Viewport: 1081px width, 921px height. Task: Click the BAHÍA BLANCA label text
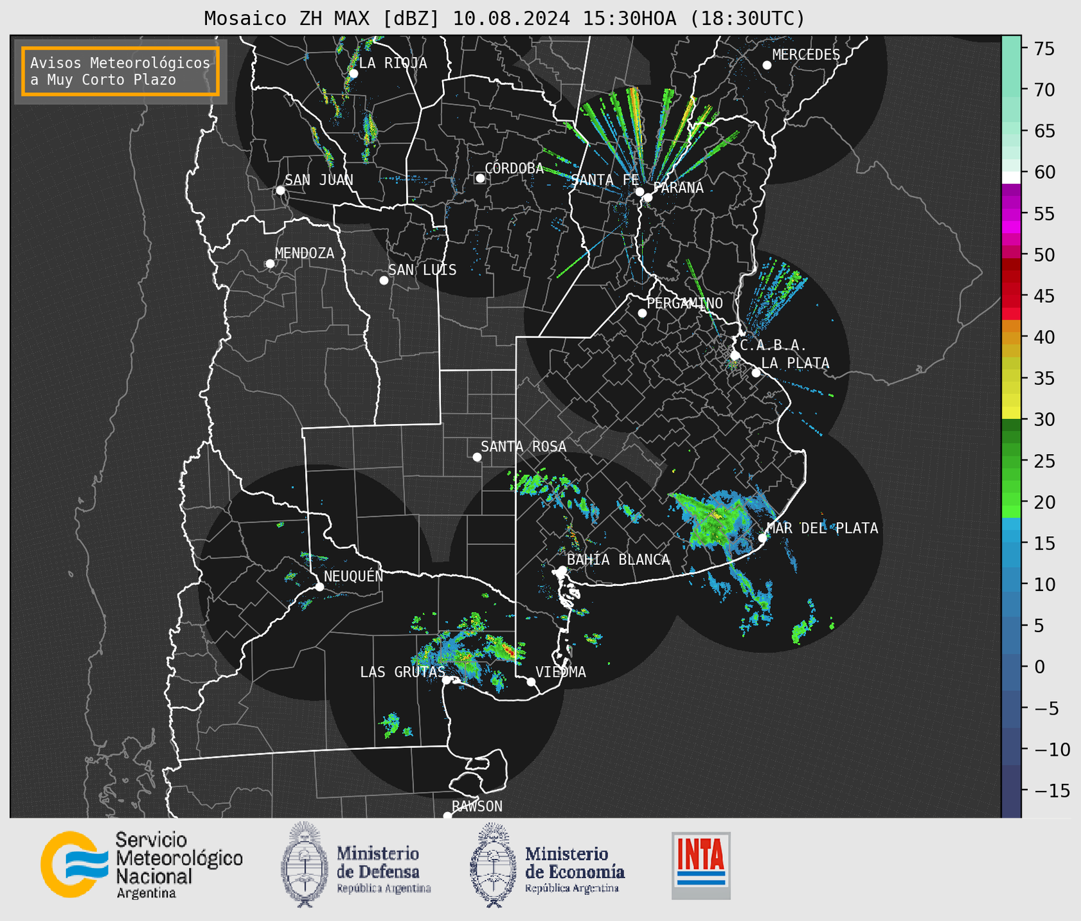pyautogui.click(x=618, y=560)
